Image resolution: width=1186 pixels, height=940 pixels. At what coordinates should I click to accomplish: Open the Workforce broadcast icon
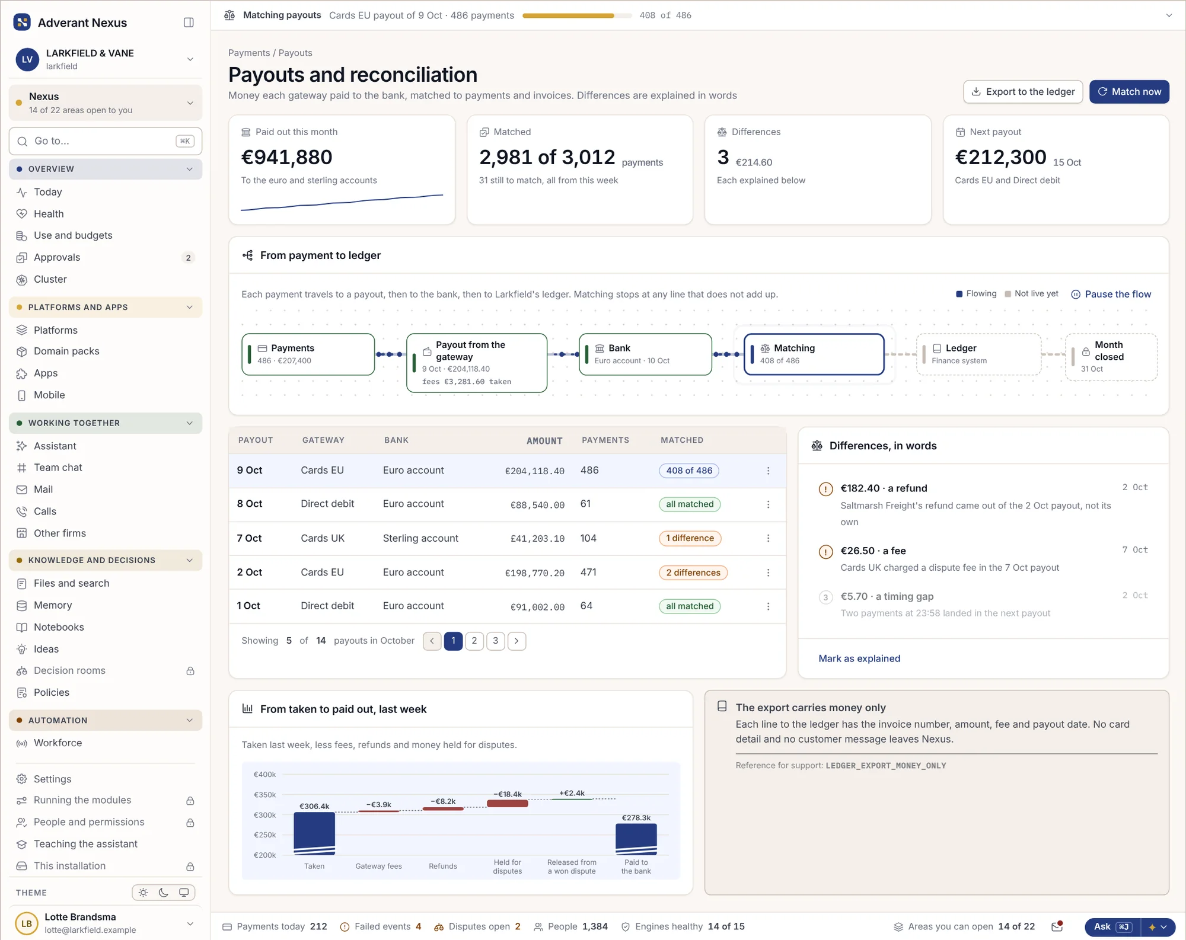point(22,743)
